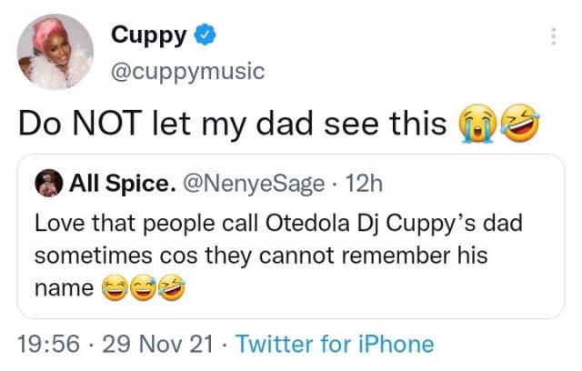Click Cuppy's verified badge icon
582x371 pixels.
tap(206, 35)
